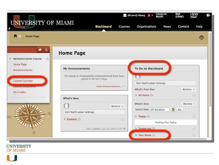
Task: Open the course menu window icon
Action: click(40, 50)
